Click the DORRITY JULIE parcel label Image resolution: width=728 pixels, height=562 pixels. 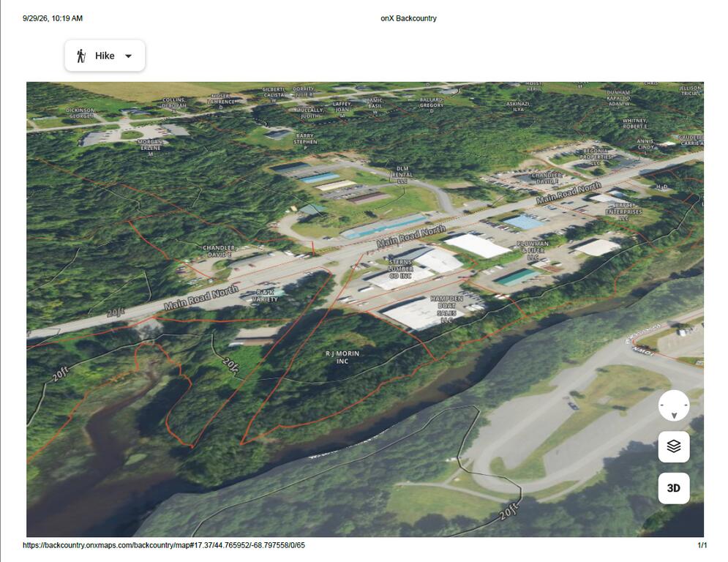point(303,91)
